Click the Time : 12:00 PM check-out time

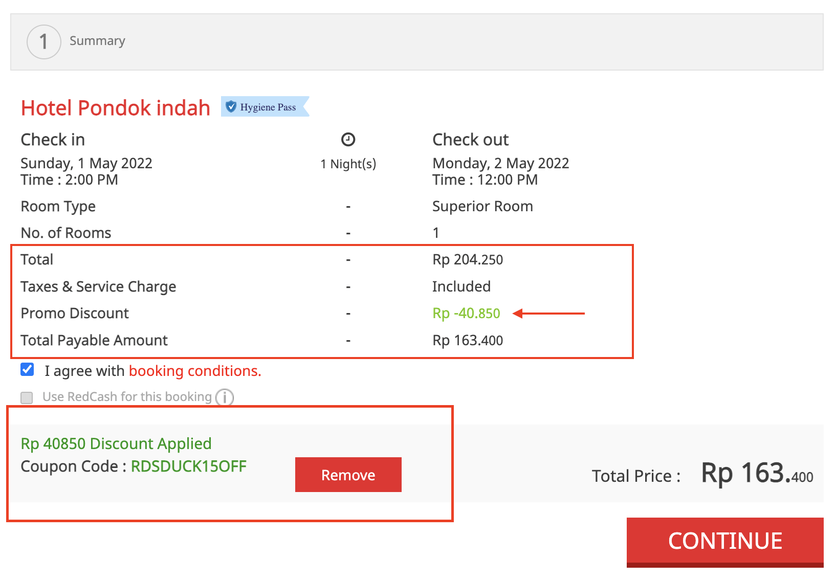[x=485, y=180]
